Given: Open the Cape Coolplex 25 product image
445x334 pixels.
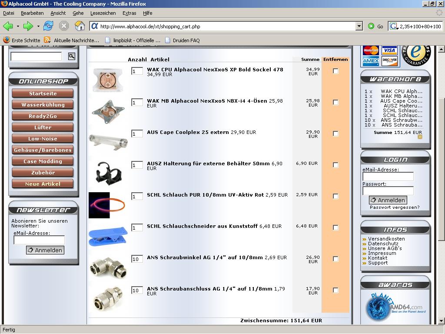Looking at the screenshot, I should coord(108,141).
